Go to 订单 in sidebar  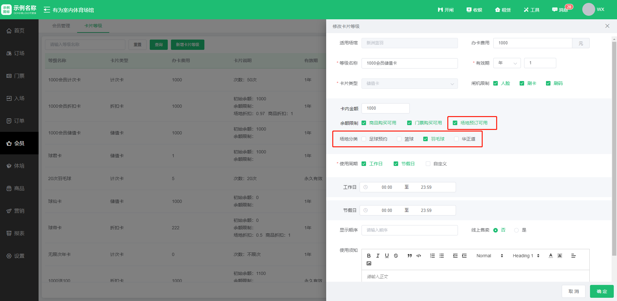(x=19, y=121)
